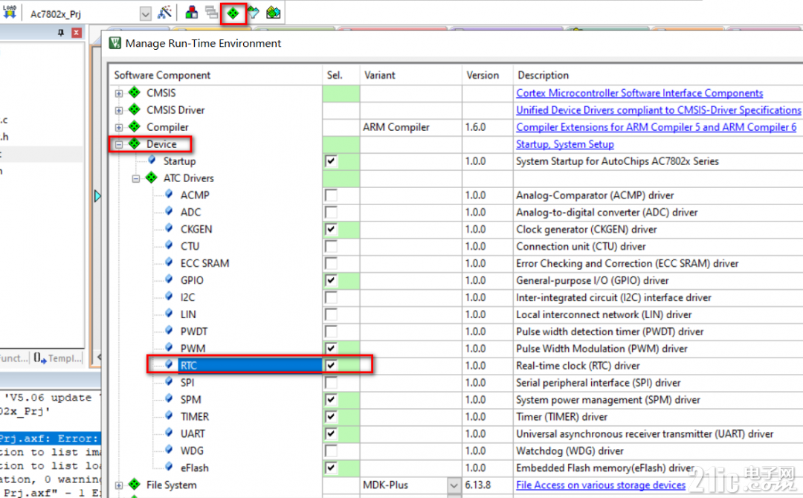Click the Manage Run-Time Environment title icon
The height and width of the screenshot is (498, 803).
pyautogui.click(x=115, y=43)
